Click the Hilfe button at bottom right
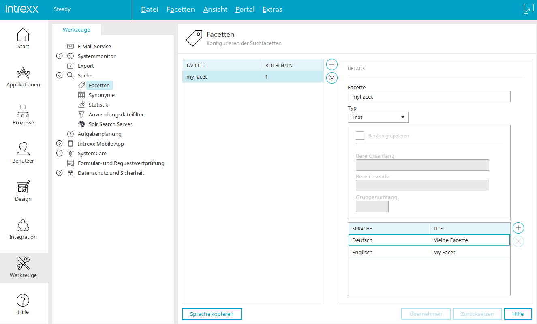 518,314
